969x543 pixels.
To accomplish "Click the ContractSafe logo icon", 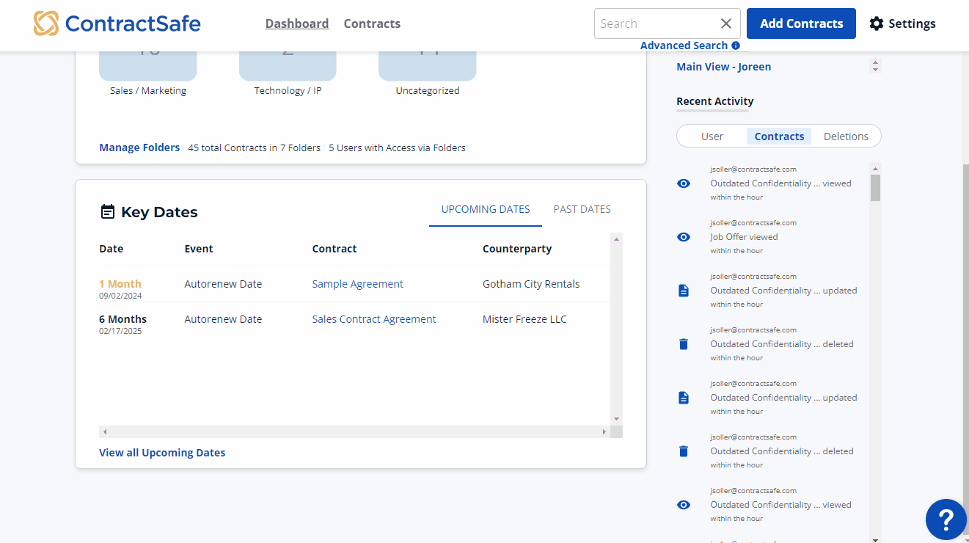I will click(46, 23).
